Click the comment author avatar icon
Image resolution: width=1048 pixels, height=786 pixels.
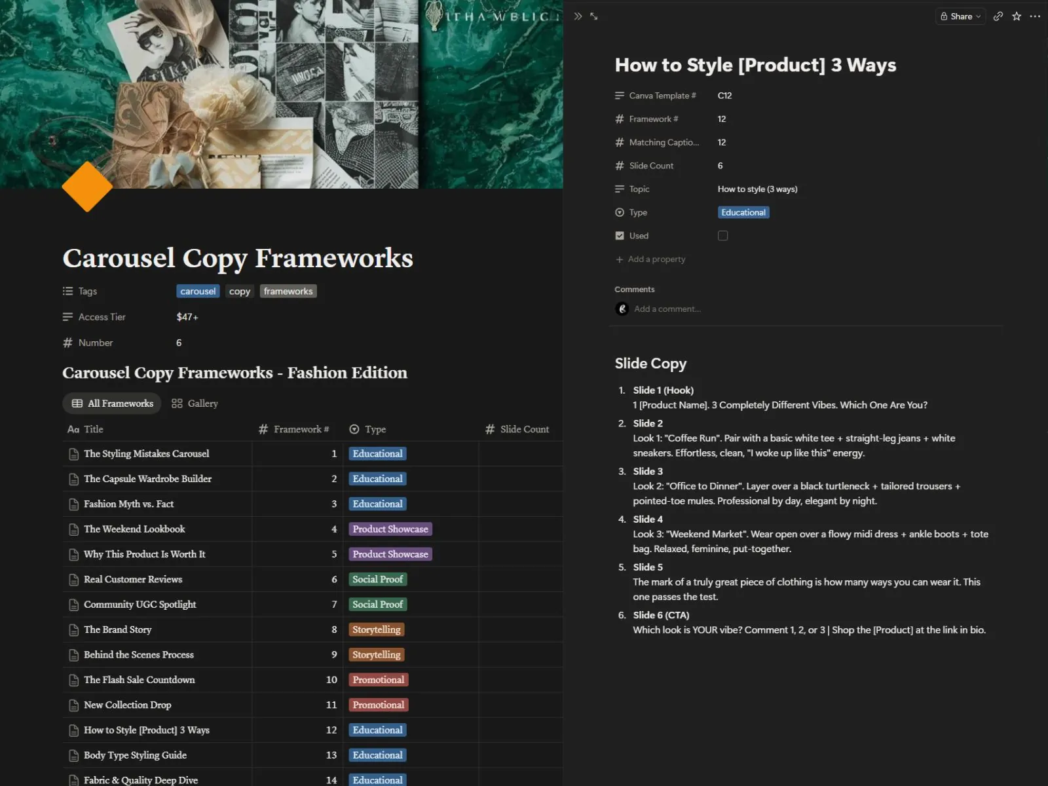tap(622, 309)
